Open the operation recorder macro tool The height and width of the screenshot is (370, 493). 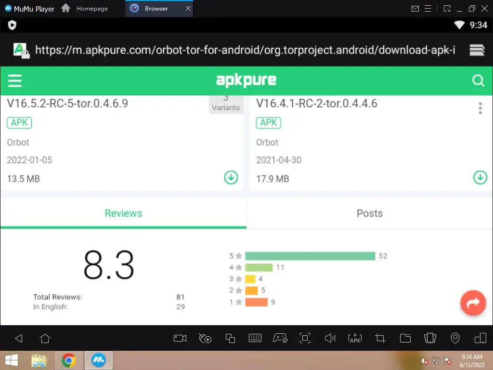205,339
